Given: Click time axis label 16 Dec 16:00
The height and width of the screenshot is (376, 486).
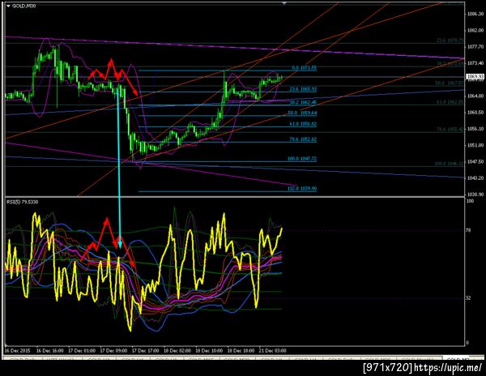Looking at the screenshot, I should 50,351.
